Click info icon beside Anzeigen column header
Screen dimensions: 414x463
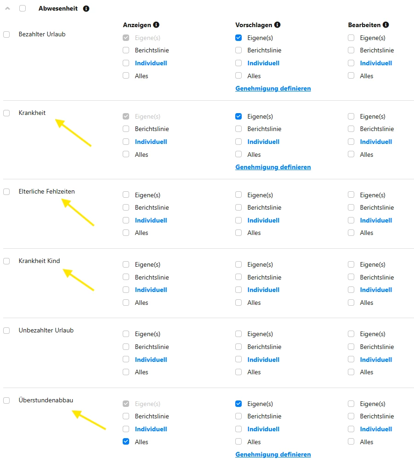point(156,25)
